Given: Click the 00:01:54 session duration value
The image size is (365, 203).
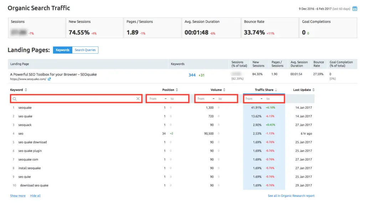Looking at the screenshot, I should coord(296,74).
